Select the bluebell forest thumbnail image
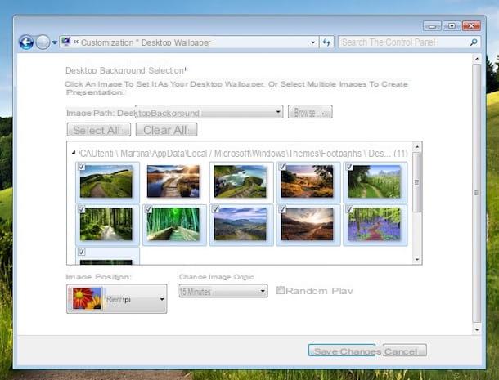The image size is (499, 380). click(x=375, y=224)
